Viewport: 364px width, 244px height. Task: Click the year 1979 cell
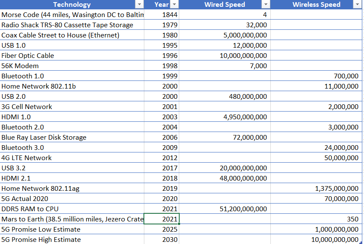click(162, 25)
